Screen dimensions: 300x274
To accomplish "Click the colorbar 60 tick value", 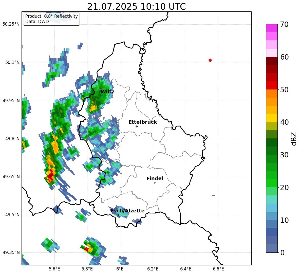I will 284,57.
